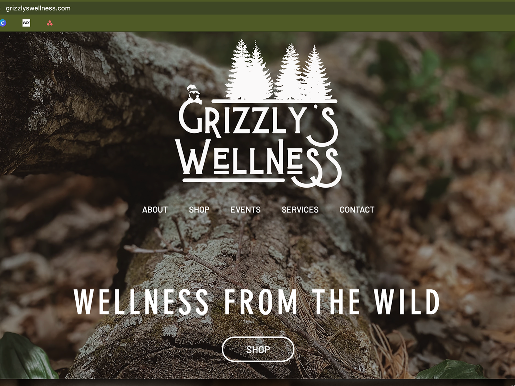This screenshot has width=515, height=386.
Task: Click the pine trees logo graphic
Action: (278, 70)
